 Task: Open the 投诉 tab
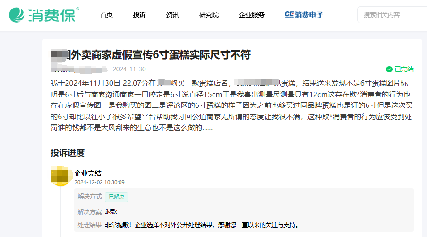pyautogui.click(x=139, y=15)
